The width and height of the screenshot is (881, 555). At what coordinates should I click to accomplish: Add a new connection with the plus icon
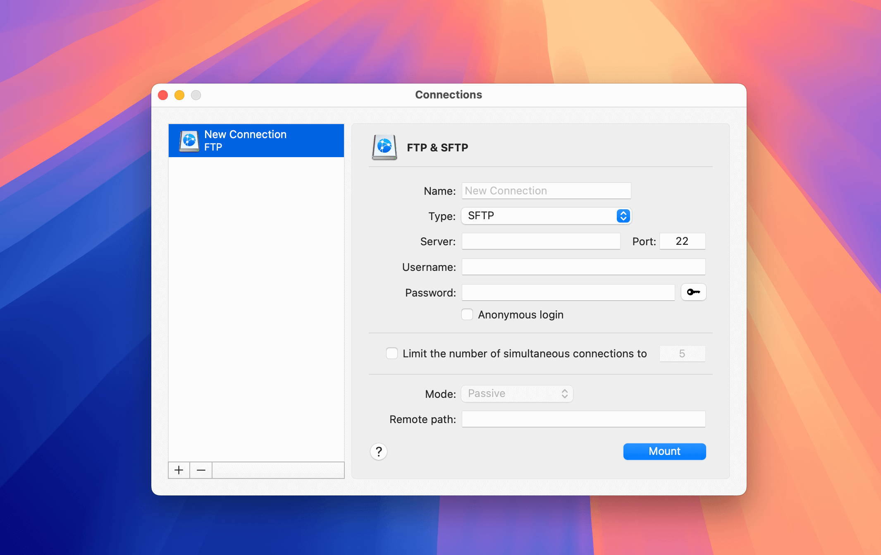pyautogui.click(x=179, y=470)
